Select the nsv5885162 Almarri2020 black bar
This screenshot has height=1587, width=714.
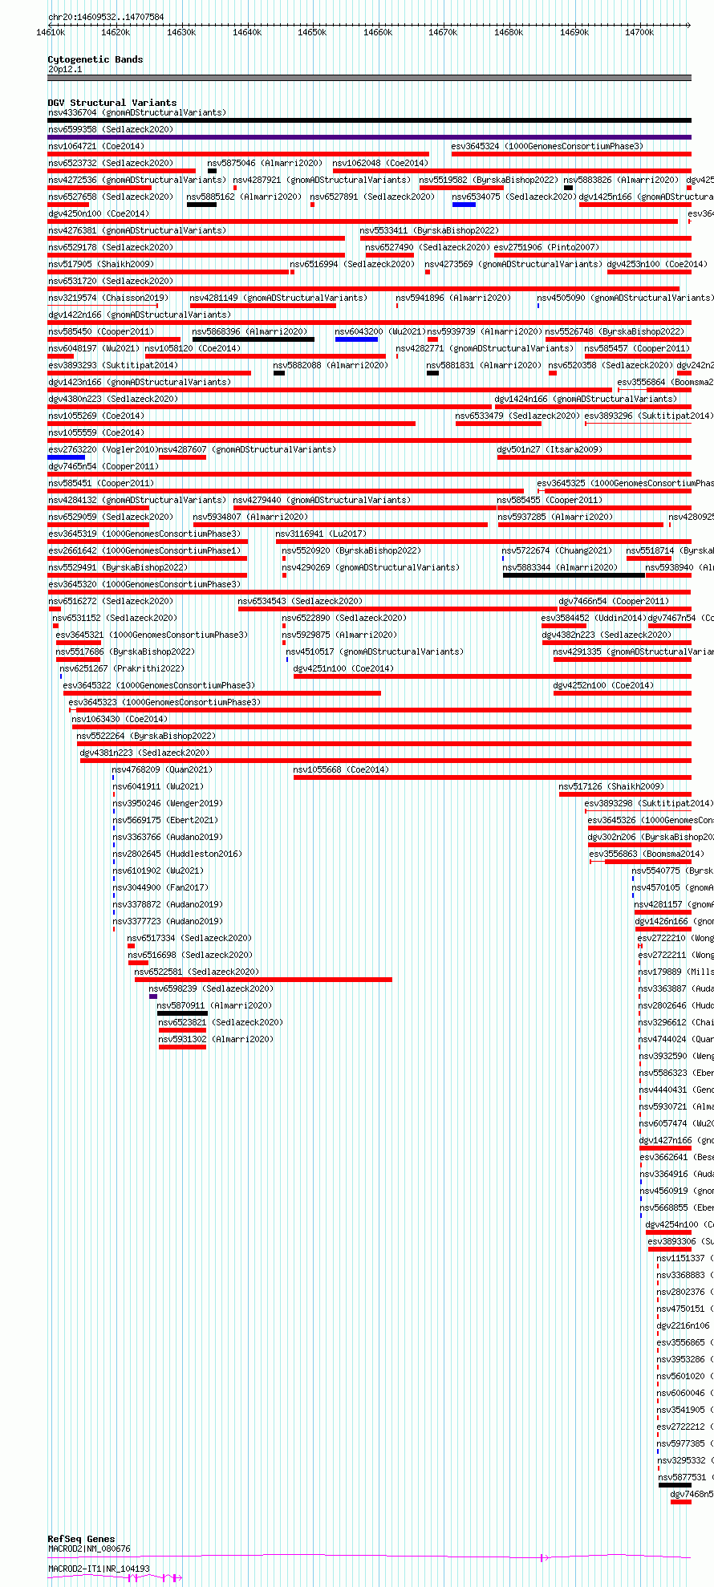[x=201, y=205]
